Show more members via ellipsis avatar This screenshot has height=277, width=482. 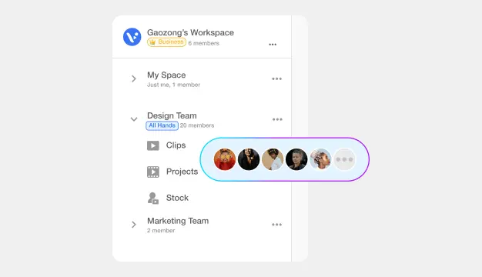click(345, 159)
